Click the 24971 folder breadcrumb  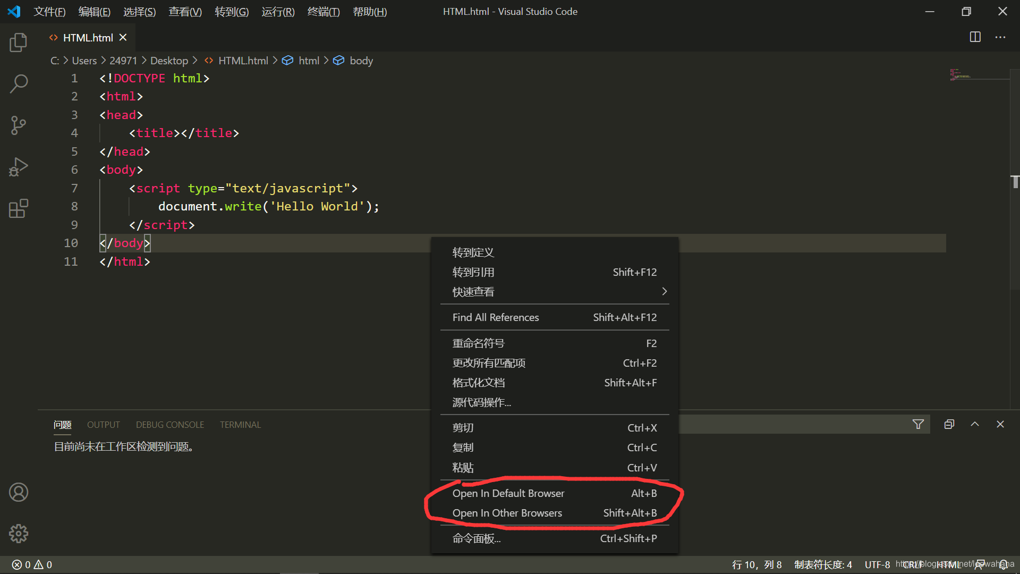click(123, 61)
